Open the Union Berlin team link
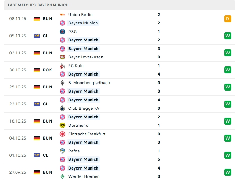 click(x=81, y=15)
